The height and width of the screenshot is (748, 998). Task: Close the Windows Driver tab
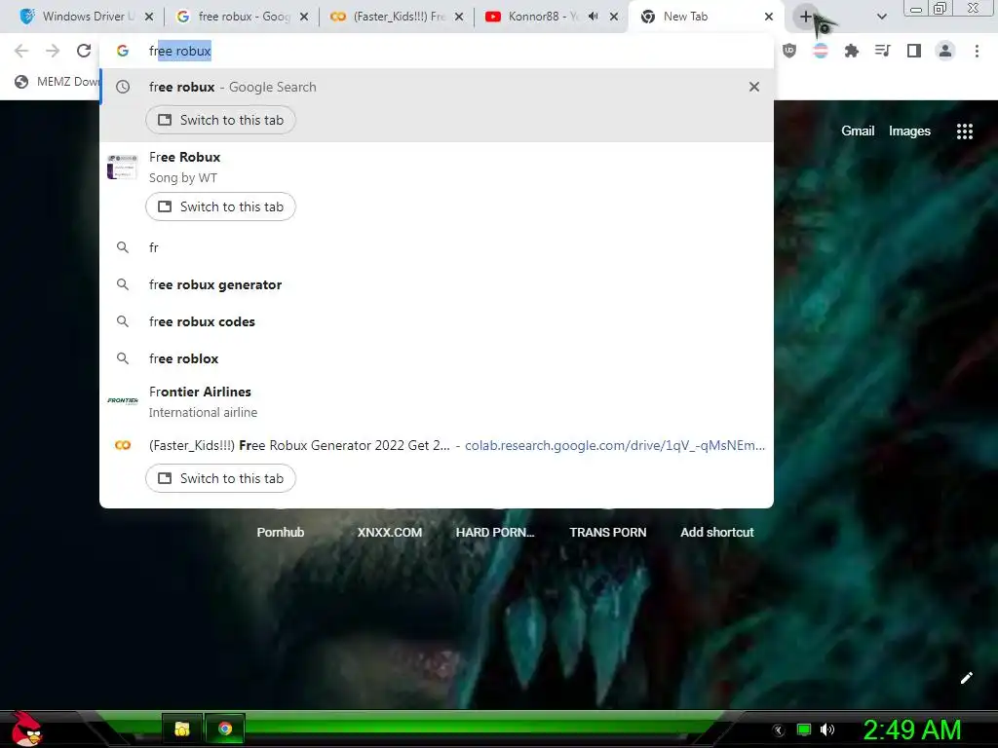pyautogui.click(x=149, y=17)
